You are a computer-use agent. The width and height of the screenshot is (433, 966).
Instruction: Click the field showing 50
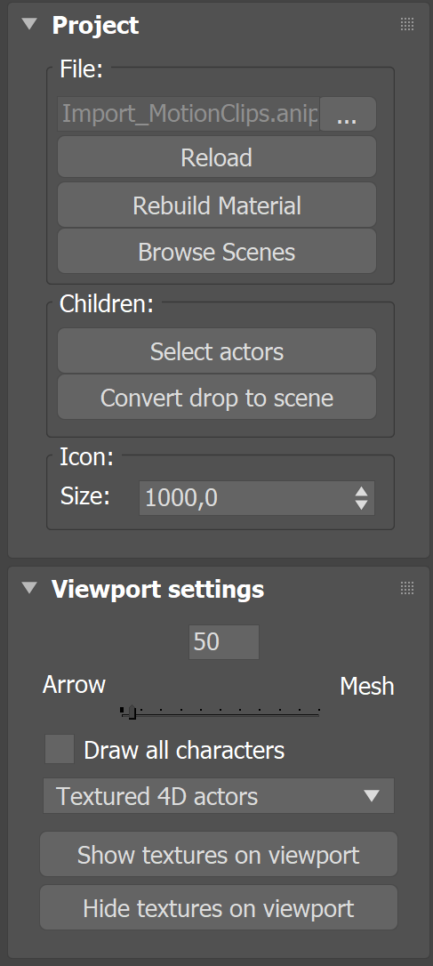(224, 642)
